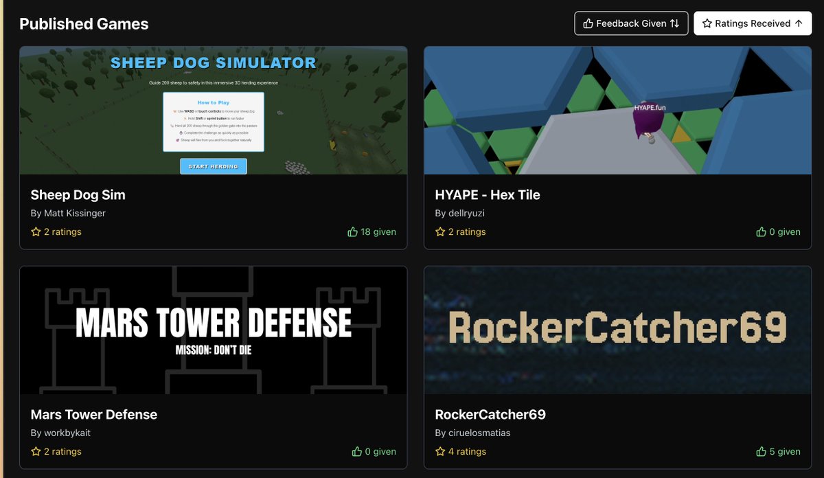Click the star icon on HYAPE - Hex Tile card
Viewport: 824px width, 478px height.
[x=439, y=231]
